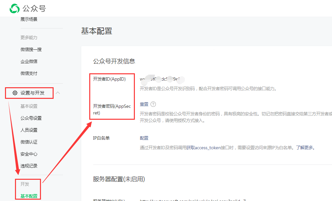Select 设置与开发 in the sidebar
The height and width of the screenshot is (201, 332).
32,93
